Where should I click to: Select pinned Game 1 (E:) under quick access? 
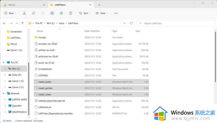[x=15, y=50]
